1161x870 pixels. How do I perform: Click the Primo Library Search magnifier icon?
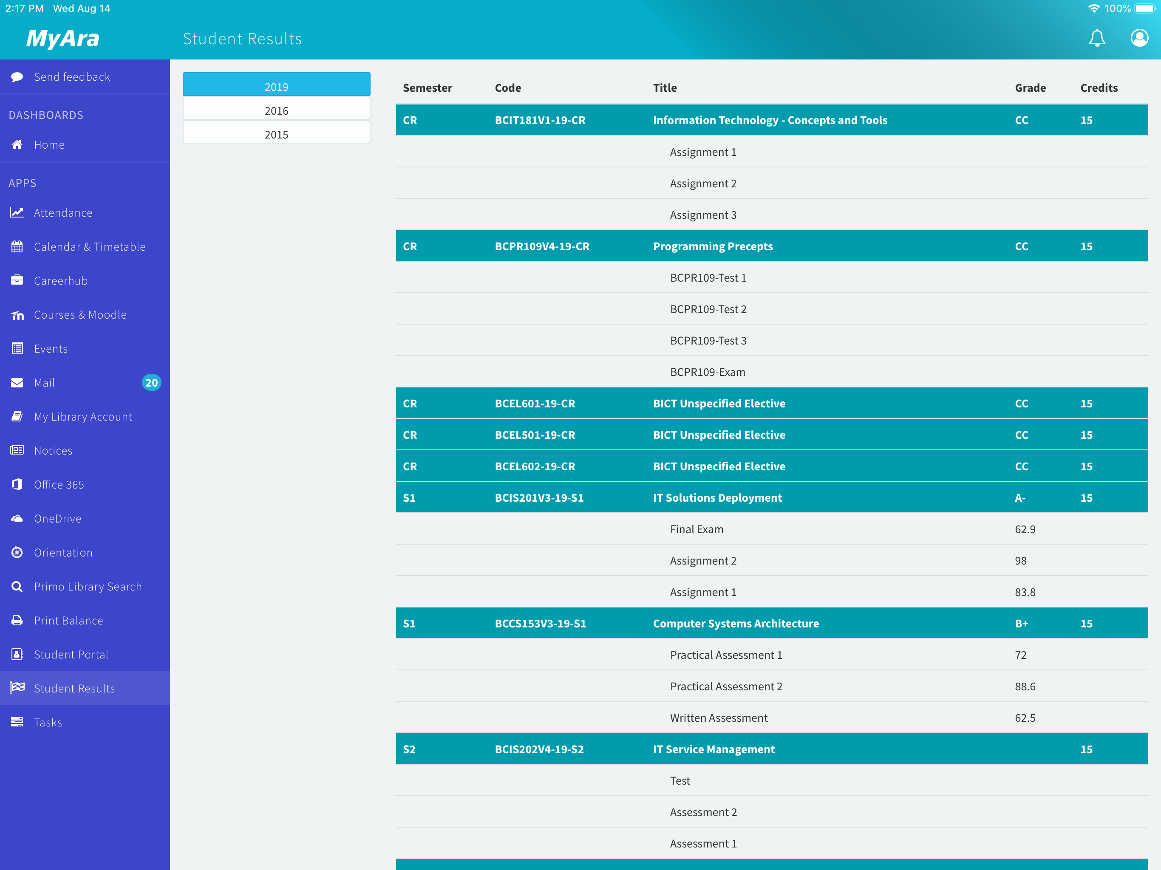[17, 587]
